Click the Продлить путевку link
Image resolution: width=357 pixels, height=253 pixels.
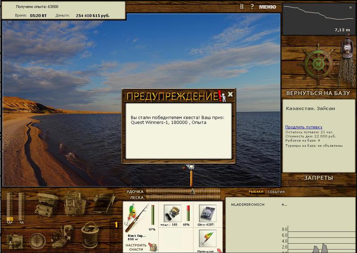point(304,127)
